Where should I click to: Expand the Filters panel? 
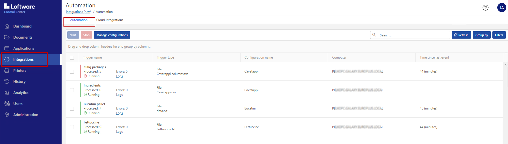[x=499, y=35]
